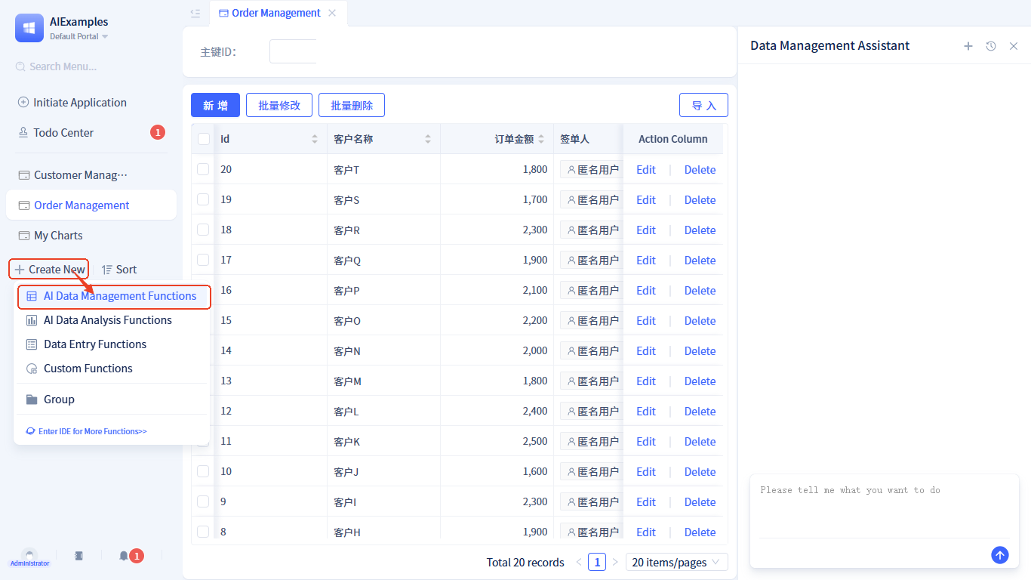Edit the row for 客户M
This screenshot has height=580, width=1031.
(x=646, y=381)
